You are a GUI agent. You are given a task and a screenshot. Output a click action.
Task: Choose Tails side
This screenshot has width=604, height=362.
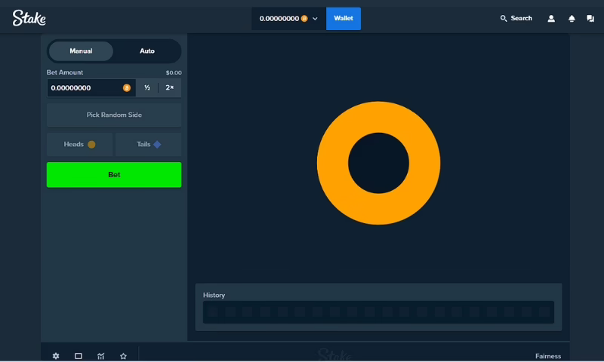(x=149, y=144)
